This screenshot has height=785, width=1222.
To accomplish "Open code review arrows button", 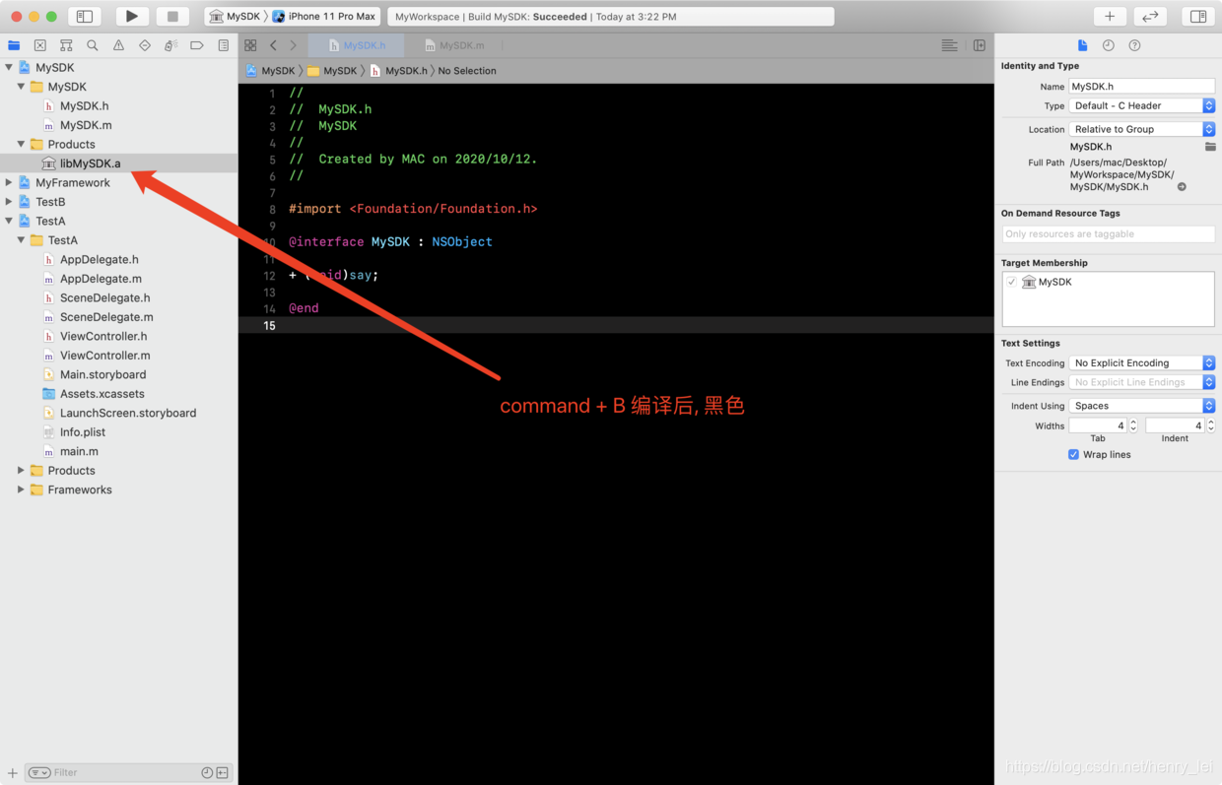I will 1150,16.
